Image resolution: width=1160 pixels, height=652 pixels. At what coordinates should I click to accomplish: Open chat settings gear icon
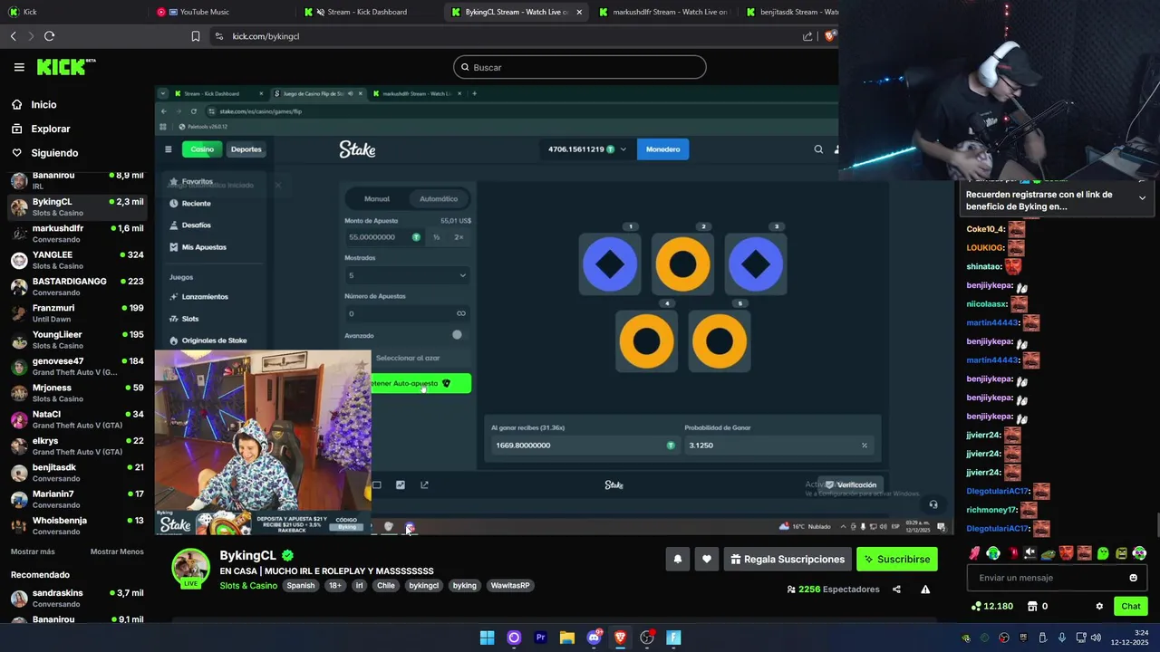coord(1099,607)
